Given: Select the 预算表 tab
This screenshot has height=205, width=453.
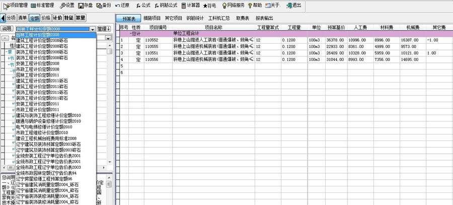Looking at the screenshot, I should pos(128,18).
